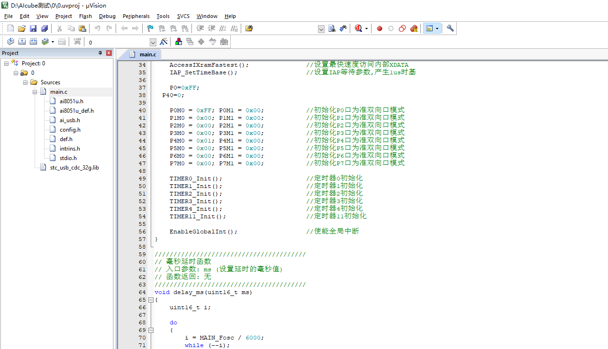
Task: Click the Enable/Disable Breakpoint hollow circle icon
Action: tap(391, 28)
